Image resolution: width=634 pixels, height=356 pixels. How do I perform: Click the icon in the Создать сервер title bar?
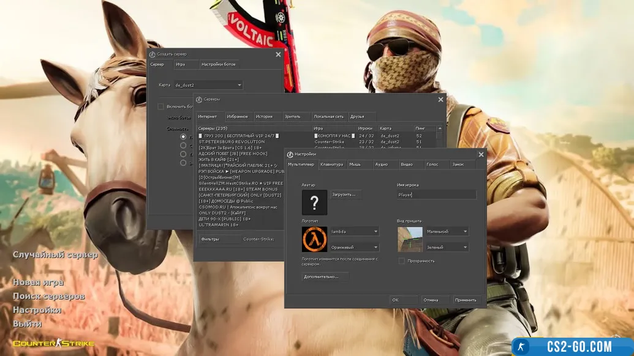coord(153,54)
